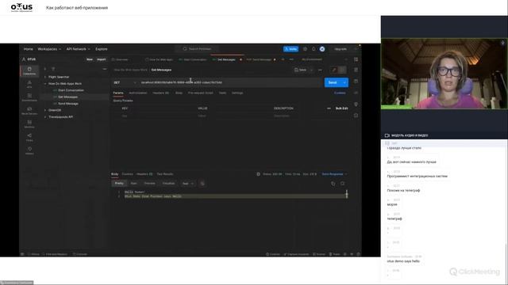Open Flows section in Postman sidebar

point(29,137)
